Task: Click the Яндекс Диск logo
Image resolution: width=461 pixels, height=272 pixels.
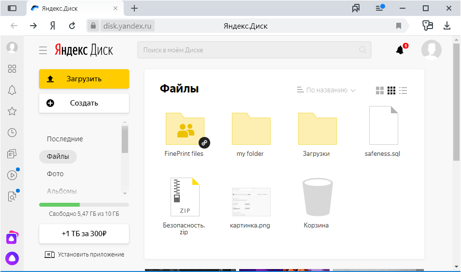Action: tap(84, 50)
